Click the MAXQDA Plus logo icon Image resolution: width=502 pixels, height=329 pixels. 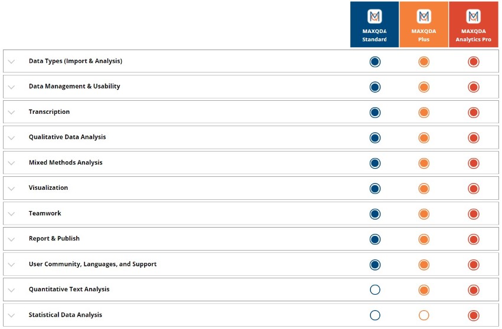tap(423, 17)
